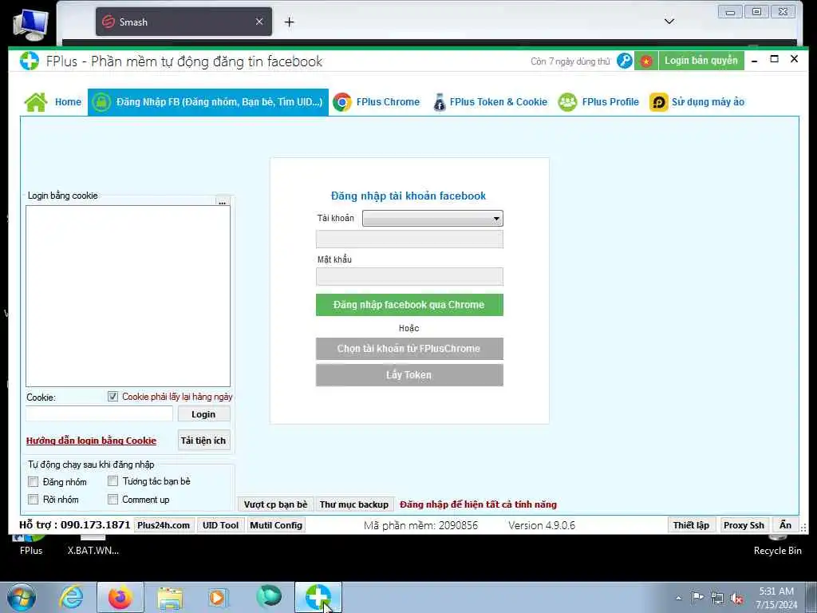Open the Windows Start menu
Image resolution: width=817 pixels, height=613 pixels.
coord(22,597)
